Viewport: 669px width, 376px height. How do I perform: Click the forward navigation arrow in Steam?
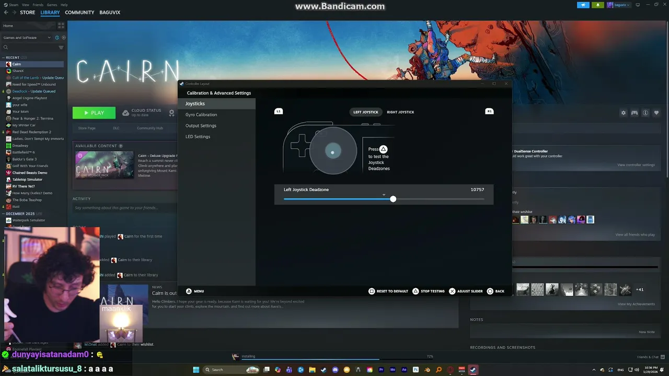click(x=14, y=13)
